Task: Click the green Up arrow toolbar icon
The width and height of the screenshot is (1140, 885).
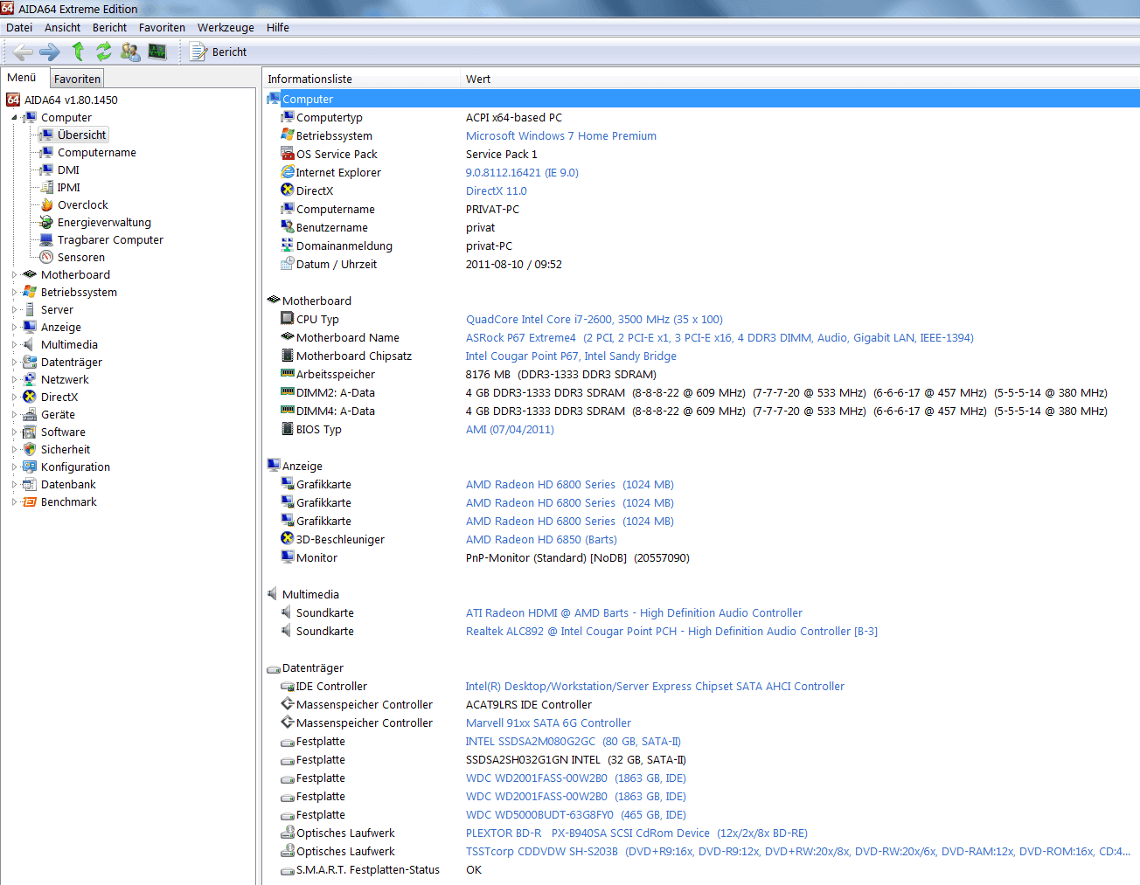Action: (78, 52)
